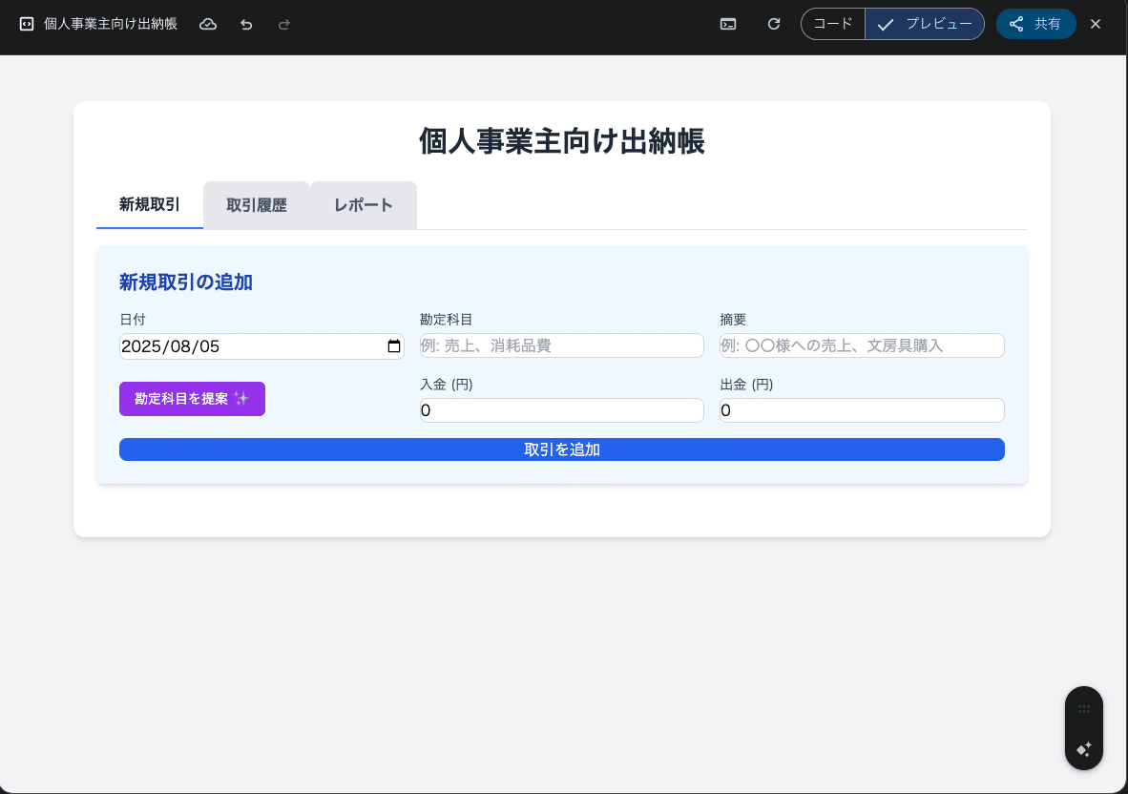Click the 日付 date field
Viewport: 1128px width, 794px height.
point(261,346)
